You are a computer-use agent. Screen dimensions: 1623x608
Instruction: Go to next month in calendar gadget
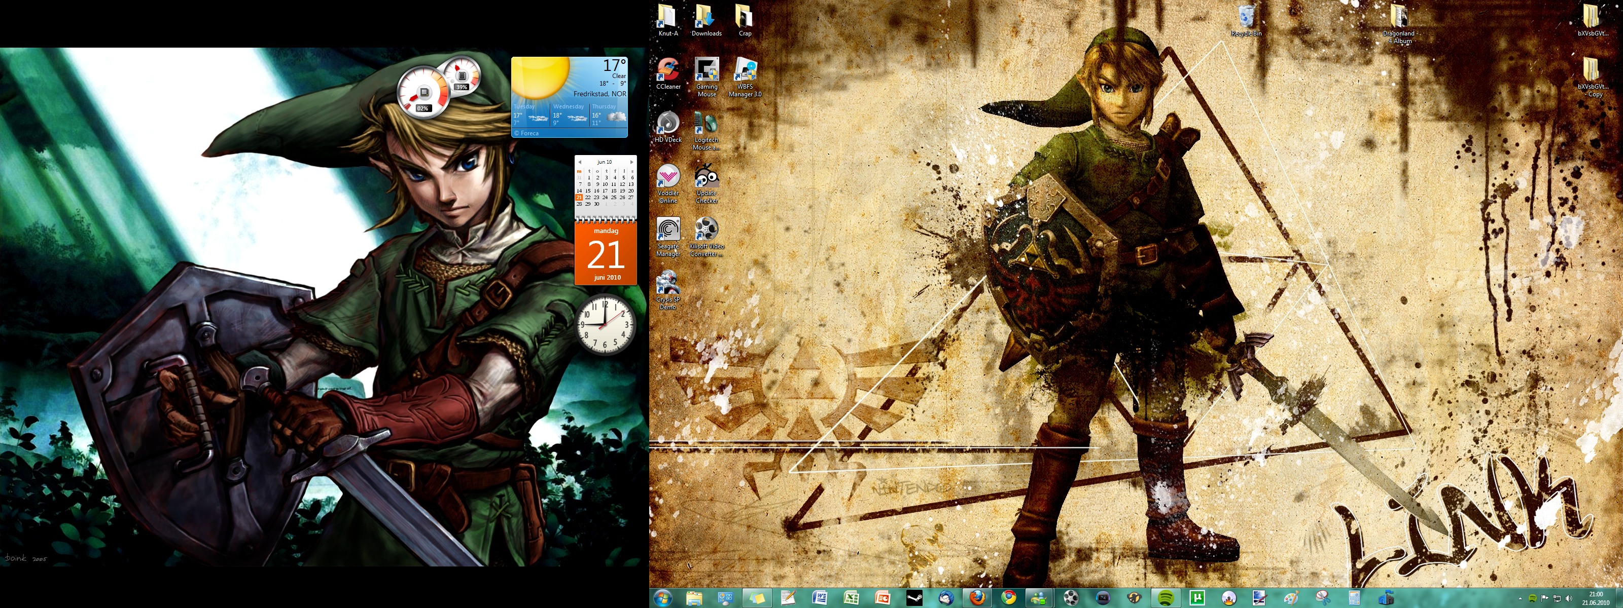pyautogui.click(x=631, y=162)
